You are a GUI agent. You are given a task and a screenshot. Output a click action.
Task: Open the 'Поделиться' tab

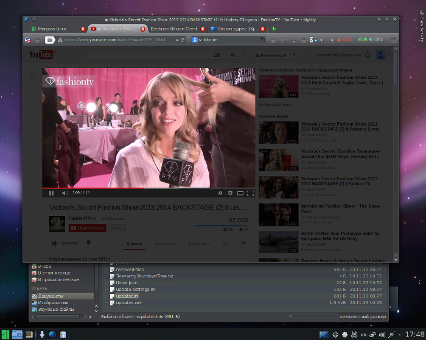point(166,243)
